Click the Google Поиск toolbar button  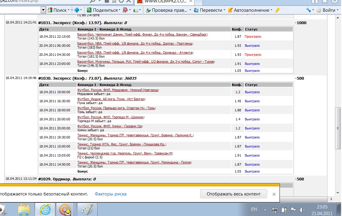click(57, 10)
